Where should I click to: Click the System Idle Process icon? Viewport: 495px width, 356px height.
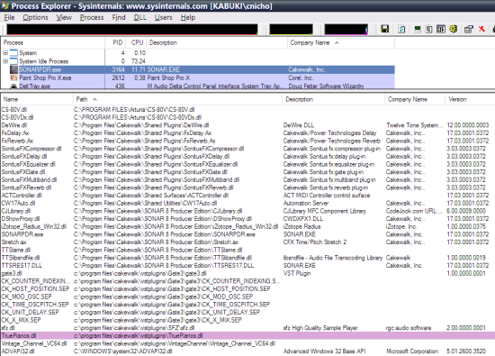tap(13, 61)
